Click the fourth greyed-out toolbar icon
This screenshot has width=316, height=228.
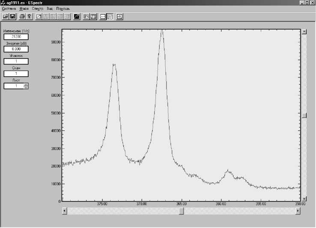point(67,17)
